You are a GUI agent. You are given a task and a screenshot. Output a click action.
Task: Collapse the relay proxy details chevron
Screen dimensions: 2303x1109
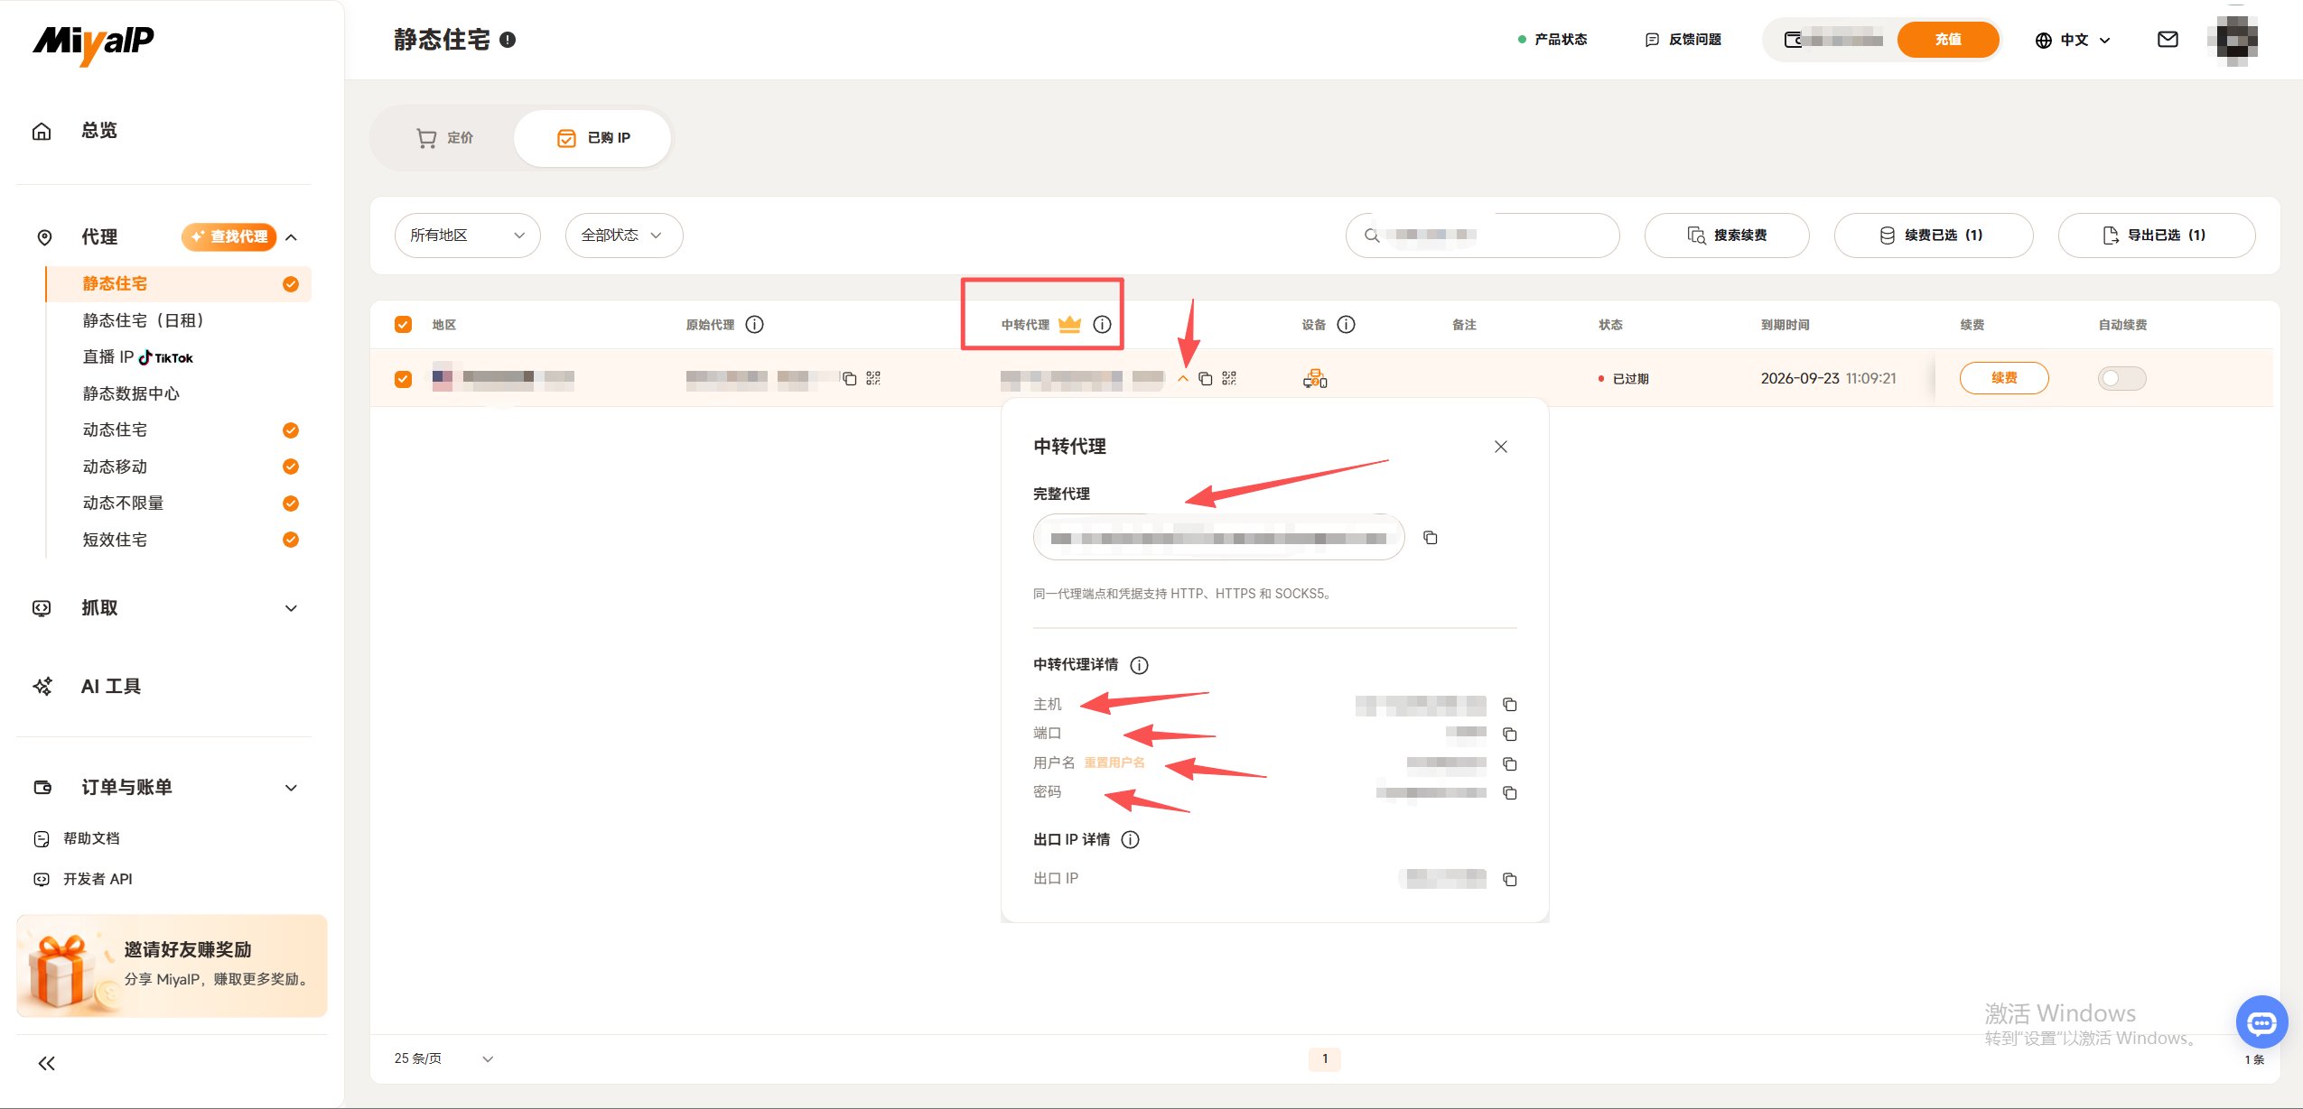tap(1183, 379)
